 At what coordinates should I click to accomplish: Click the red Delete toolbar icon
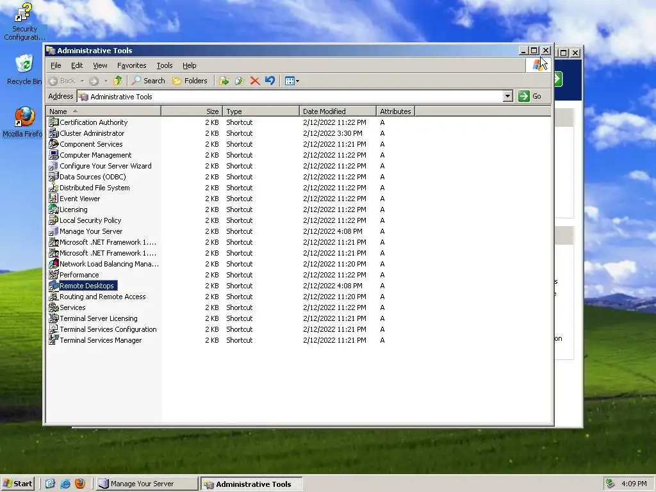coord(255,81)
